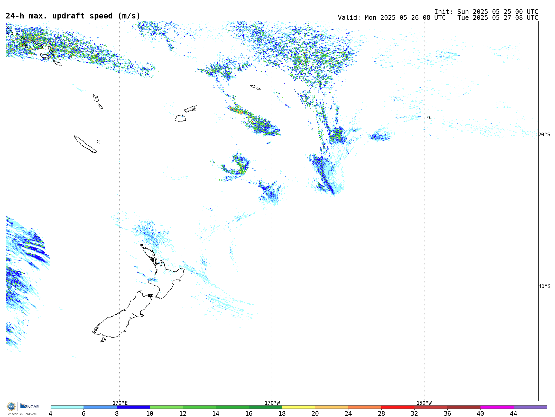Click the colorbar tick label 24
555x417 pixels.
348,413
